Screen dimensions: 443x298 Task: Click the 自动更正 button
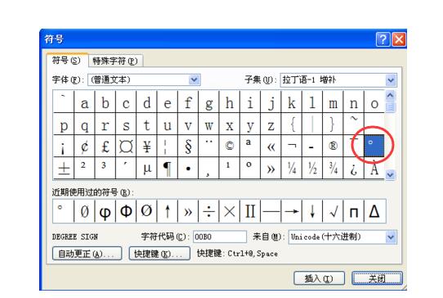pyautogui.click(x=87, y=254)
